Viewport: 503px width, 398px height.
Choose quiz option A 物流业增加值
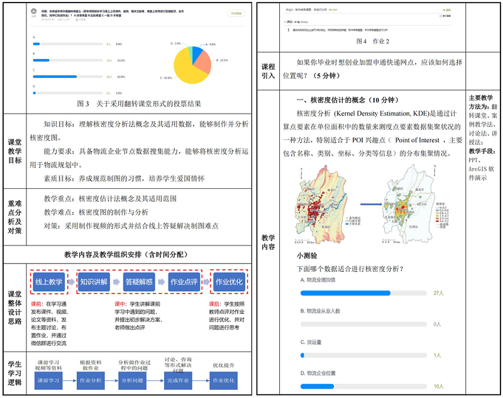pyautogui.click(x=346, y=293)
